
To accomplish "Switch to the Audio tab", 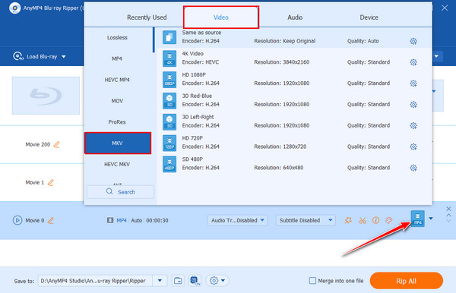I will [295, 17].
